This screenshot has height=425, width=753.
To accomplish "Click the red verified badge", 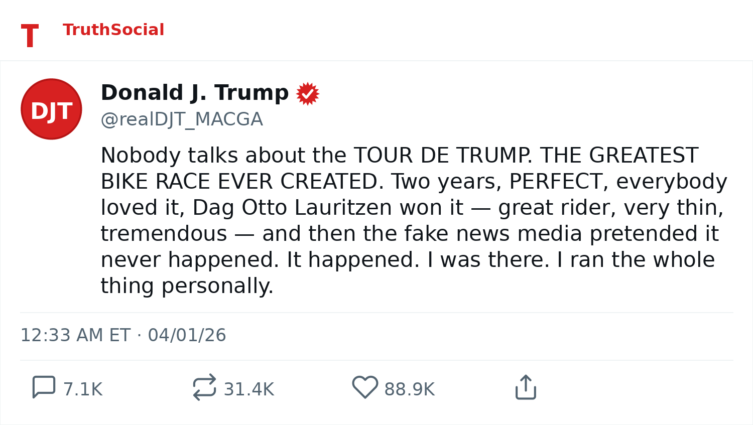I will pos(307,94).
